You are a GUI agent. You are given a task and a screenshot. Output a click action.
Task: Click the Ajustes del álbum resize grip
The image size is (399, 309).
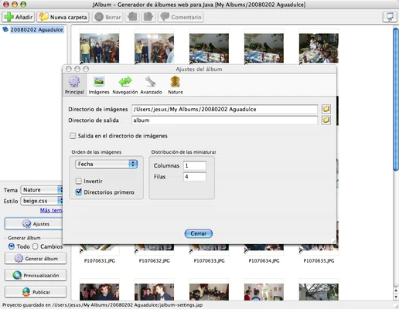[x=333, y=241]
